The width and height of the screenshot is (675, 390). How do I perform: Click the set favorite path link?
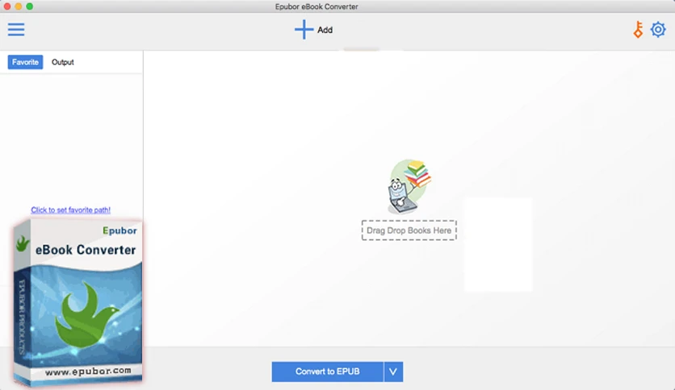coord(70,210)
